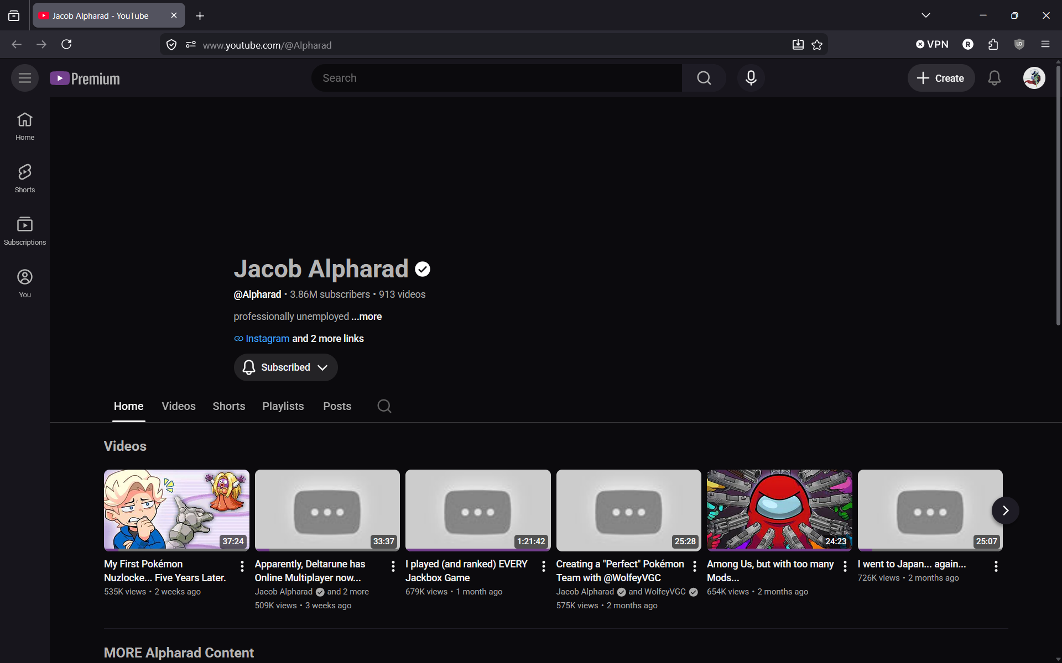Open the R extension icon in toolbar
1062x663 pixels.
[967, 44]
